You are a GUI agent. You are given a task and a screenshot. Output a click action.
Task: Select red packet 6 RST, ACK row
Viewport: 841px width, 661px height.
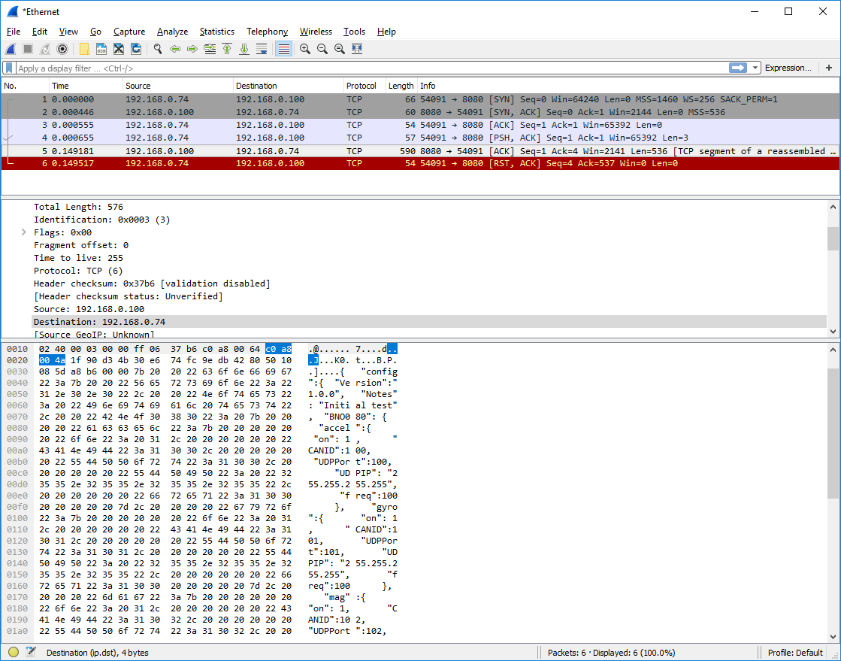(420, 164)
